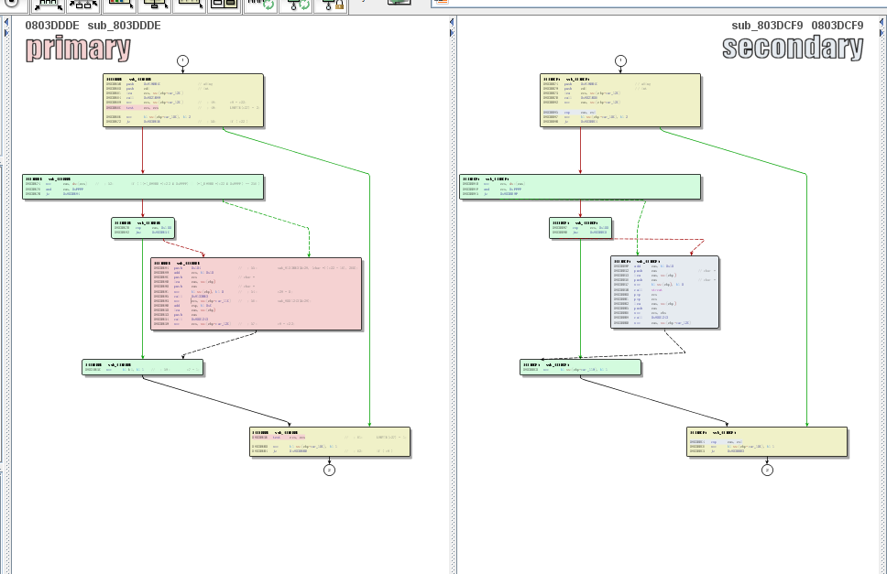The height and width of the screenshot is (574, 887).
Task: Click upper arrow at secondary panel's right edge
Action: (x=882, y=33)
